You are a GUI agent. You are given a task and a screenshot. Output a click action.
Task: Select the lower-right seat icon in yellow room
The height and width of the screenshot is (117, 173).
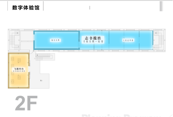(x=19, y=77)
